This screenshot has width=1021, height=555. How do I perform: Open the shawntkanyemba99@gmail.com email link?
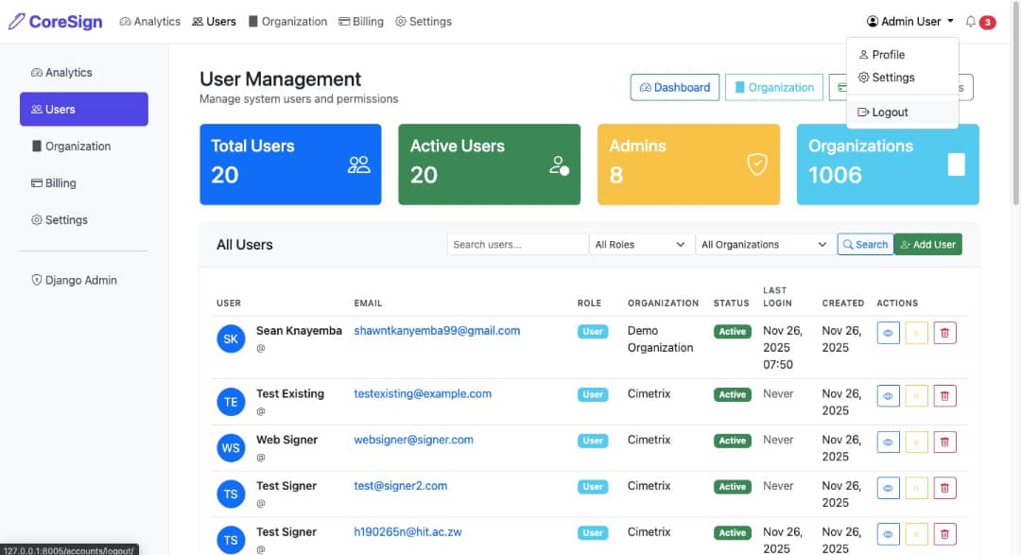coord(437,331)
